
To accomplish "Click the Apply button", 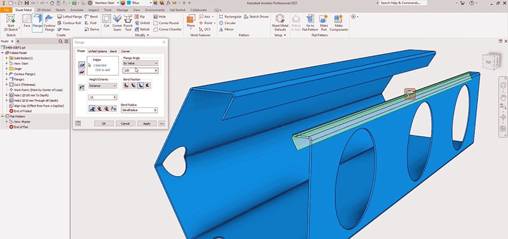I will 147,123.
